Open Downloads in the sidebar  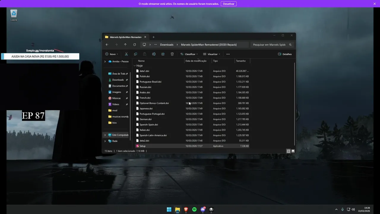[118, 80]
